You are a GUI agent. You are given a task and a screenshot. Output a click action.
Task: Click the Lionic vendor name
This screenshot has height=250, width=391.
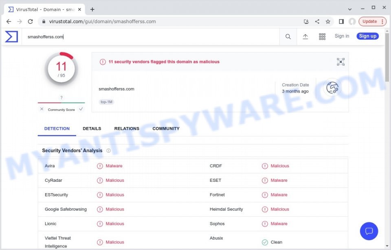(51, 224)
